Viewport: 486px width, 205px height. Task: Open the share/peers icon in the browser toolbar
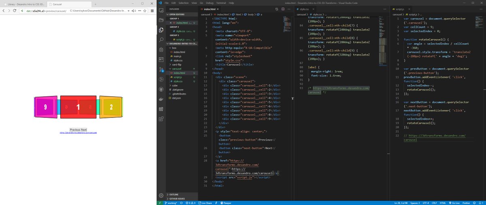tap(133, 11)
